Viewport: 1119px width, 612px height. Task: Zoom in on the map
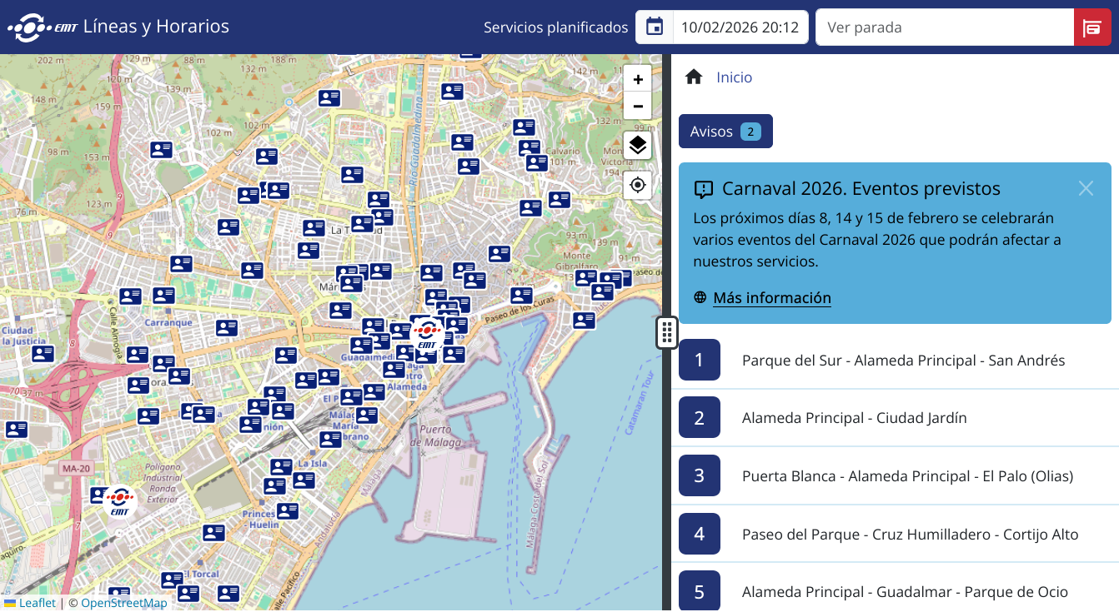(638, 80)
